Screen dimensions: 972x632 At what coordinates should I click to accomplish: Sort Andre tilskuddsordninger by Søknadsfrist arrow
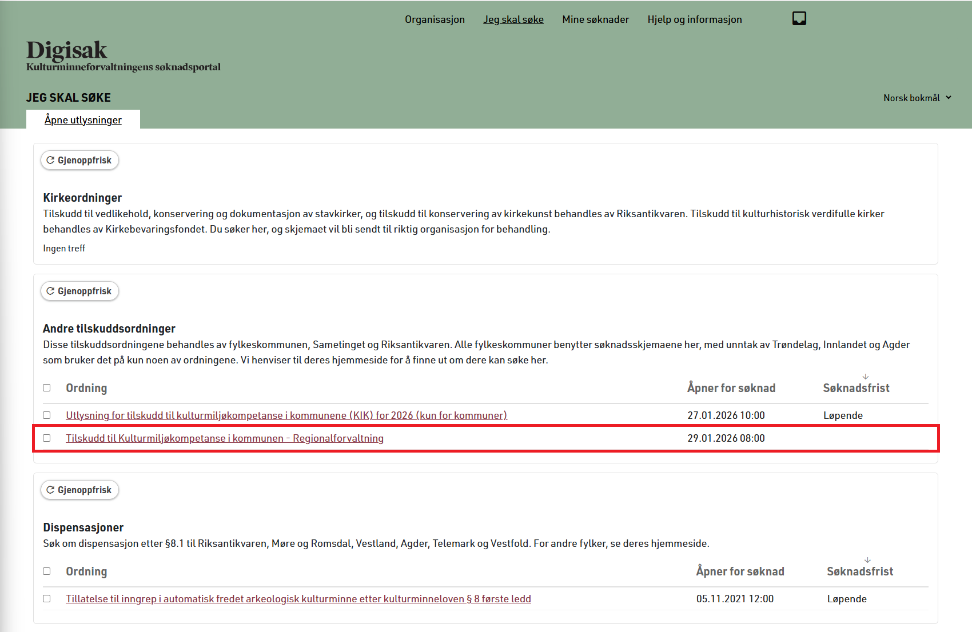(x=865, y=377)
